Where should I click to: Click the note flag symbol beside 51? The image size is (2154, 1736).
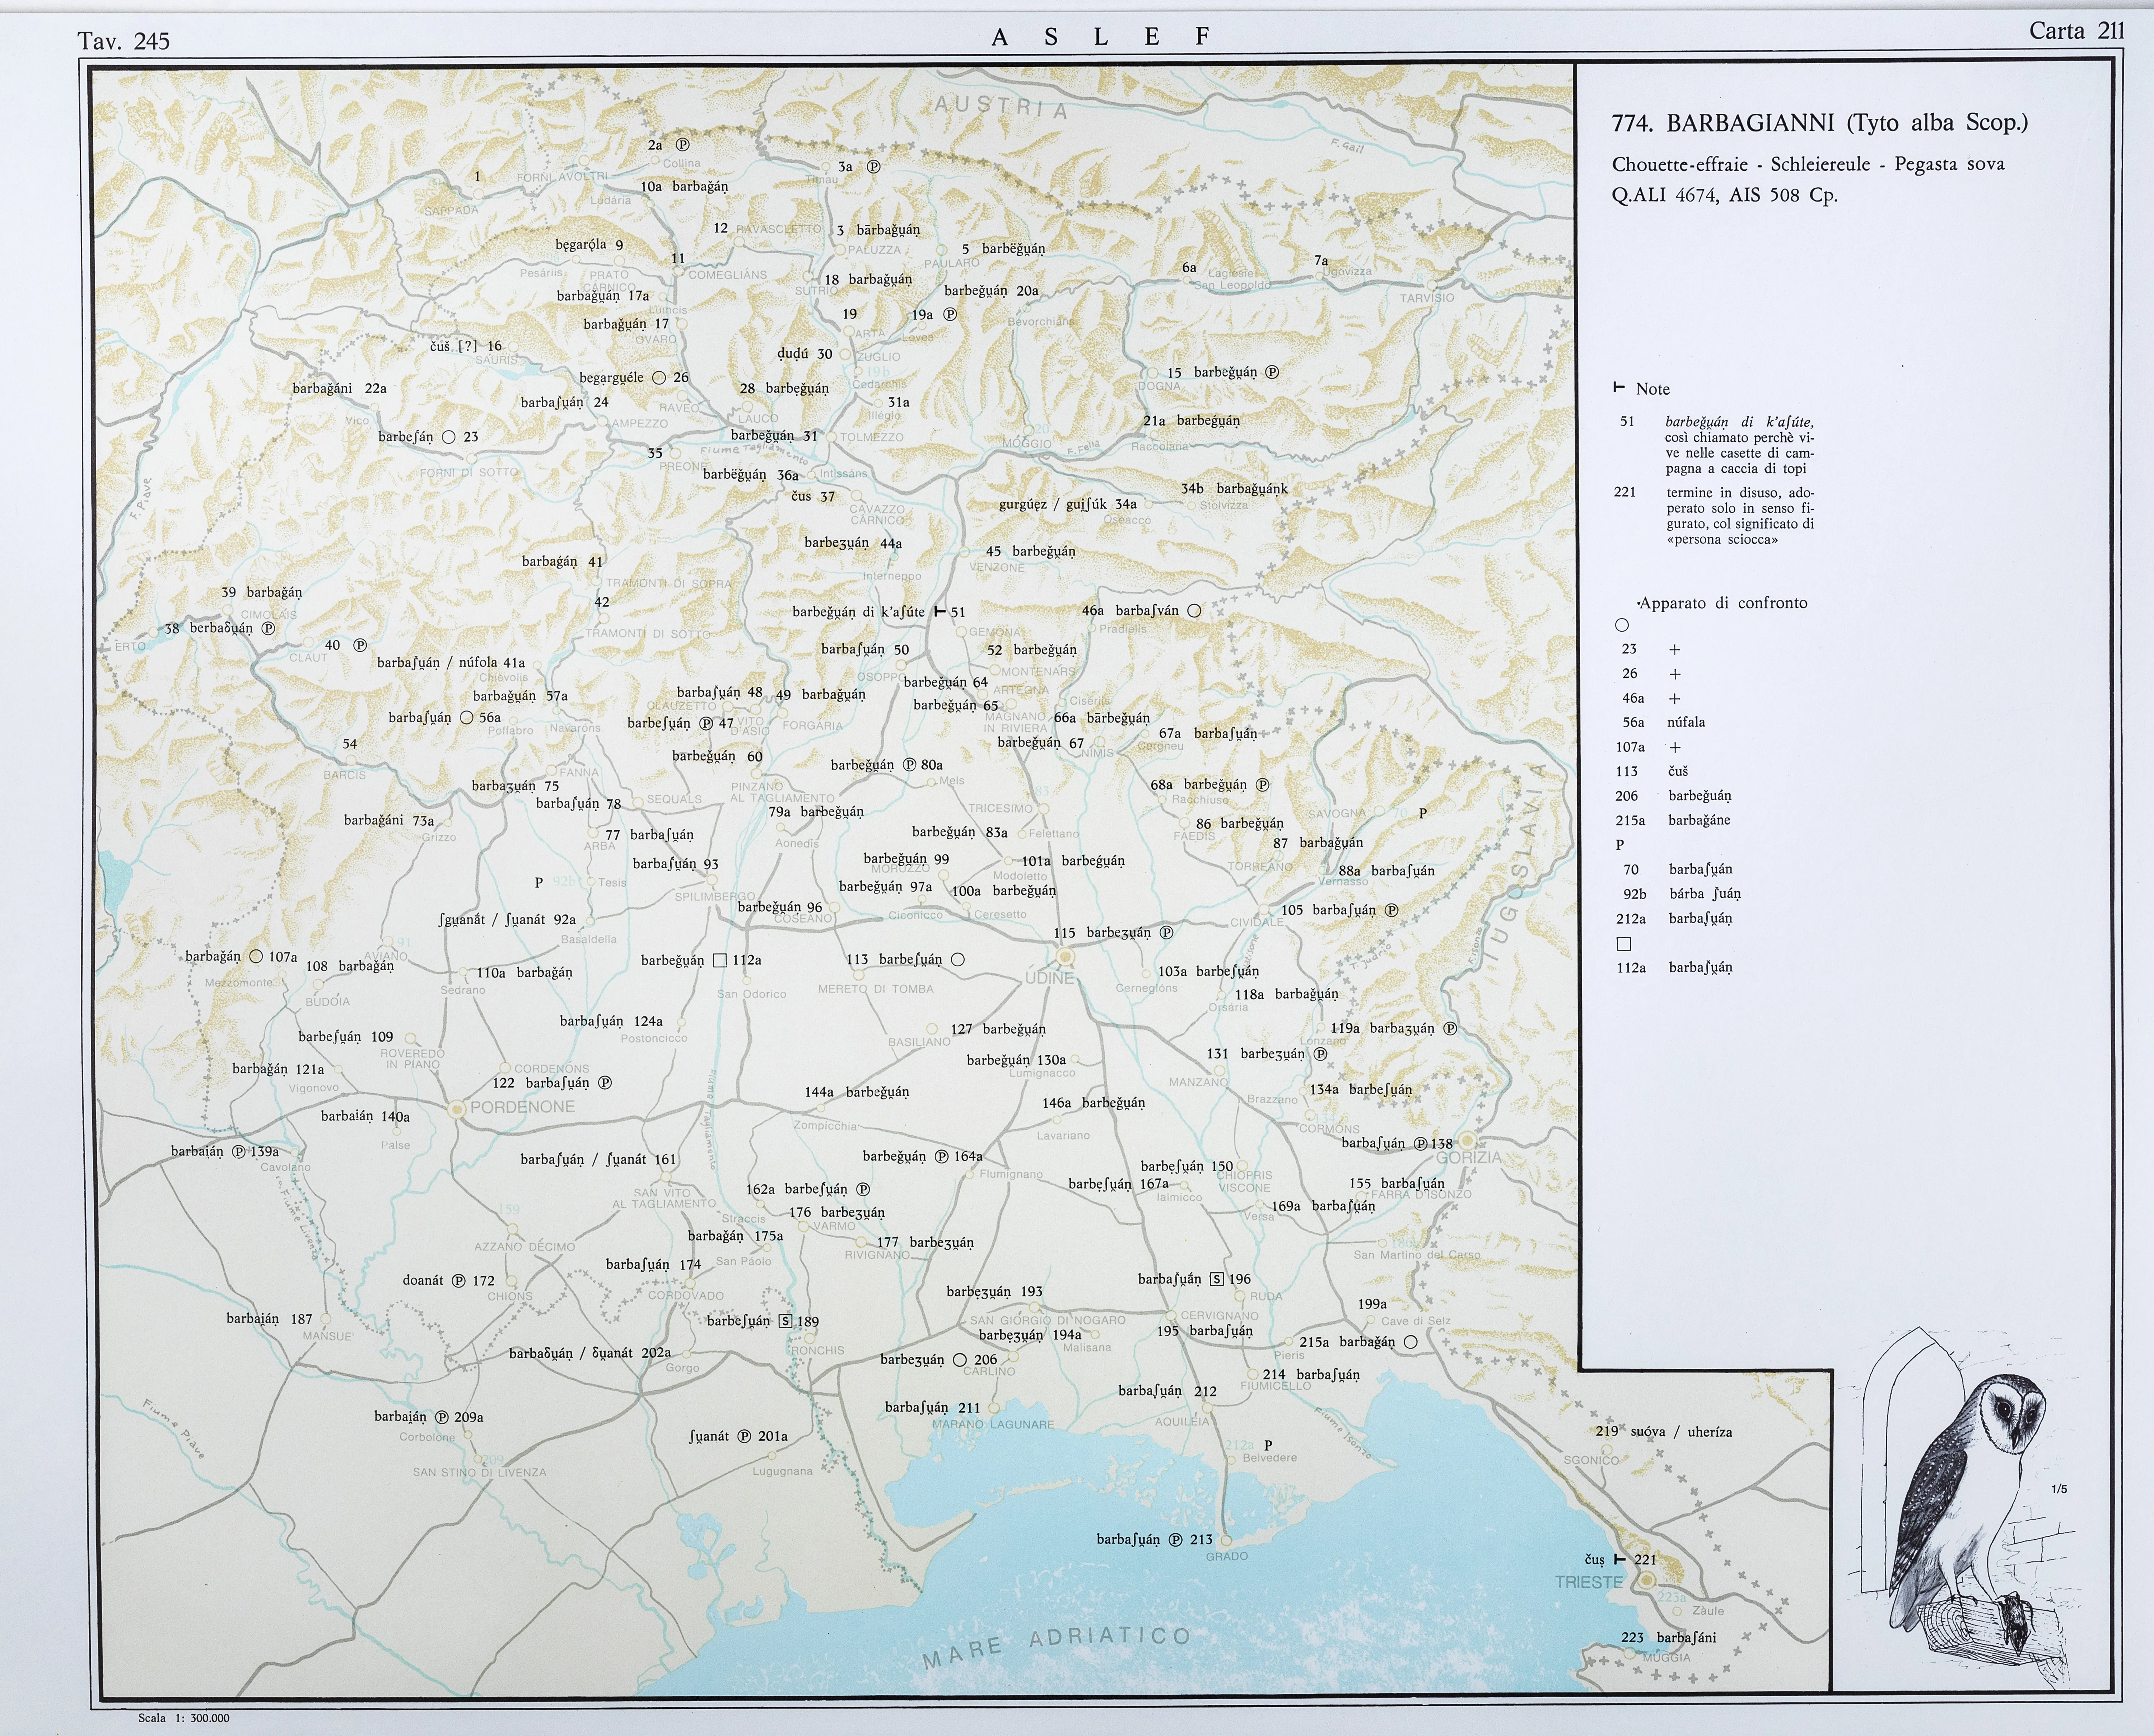pos(940,611)
